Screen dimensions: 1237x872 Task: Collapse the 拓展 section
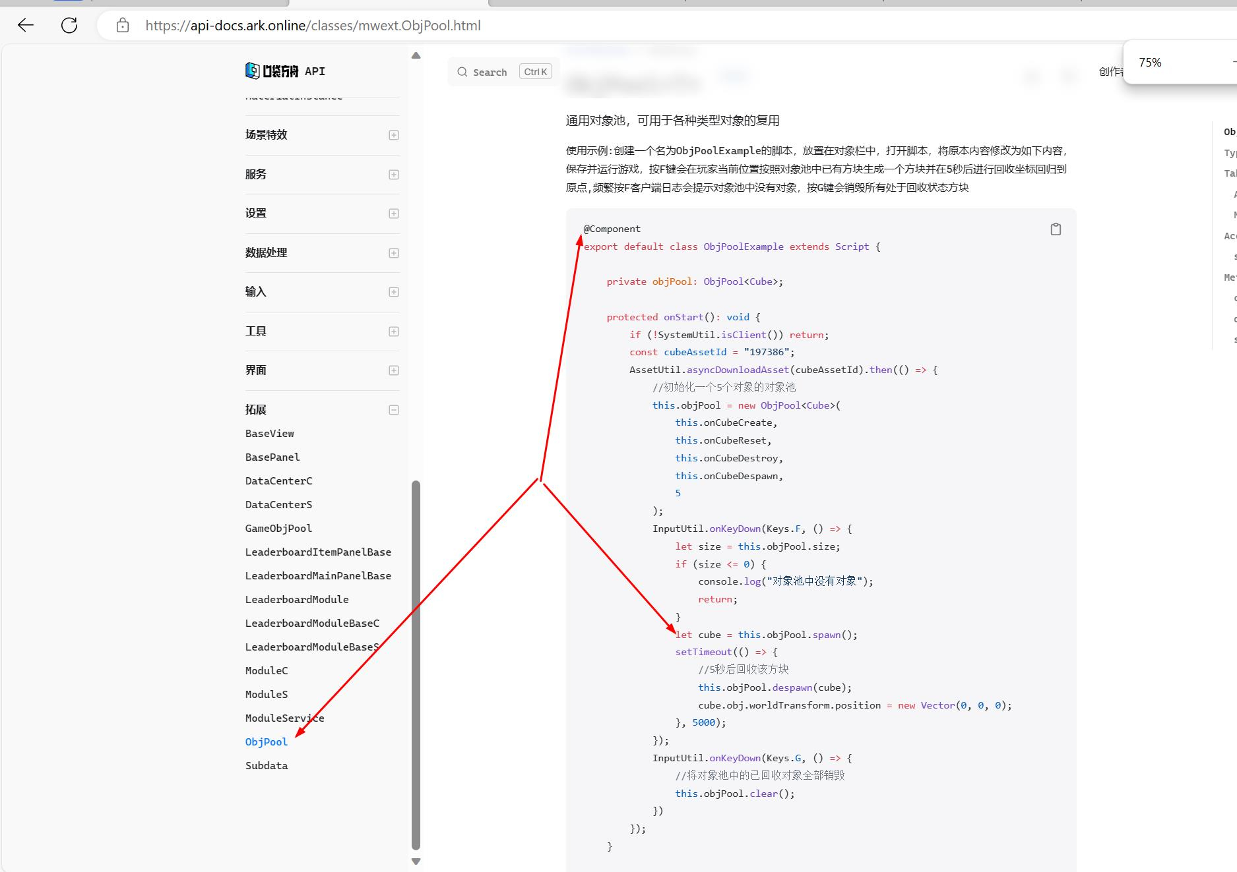(394, 410)
